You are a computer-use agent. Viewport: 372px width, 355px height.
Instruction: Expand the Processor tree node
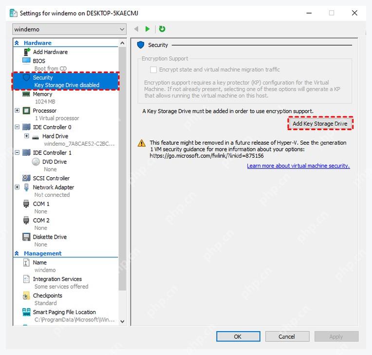(17, 111)
